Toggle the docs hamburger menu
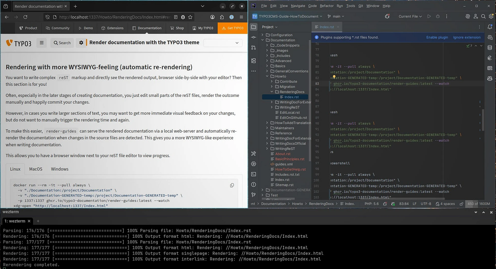 41,43
